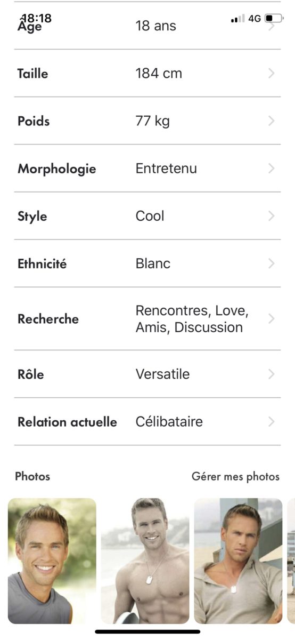Tap the Ethnicité row chevron
This screenshot has height=640, width=295.
pyautogui.click(x=271, y=263)
